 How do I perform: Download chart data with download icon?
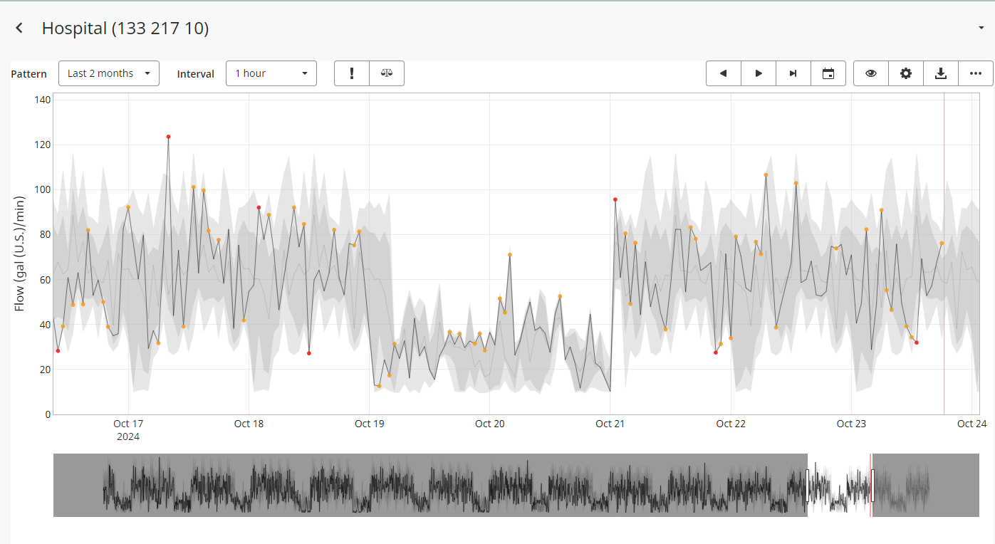pos(941,73)
